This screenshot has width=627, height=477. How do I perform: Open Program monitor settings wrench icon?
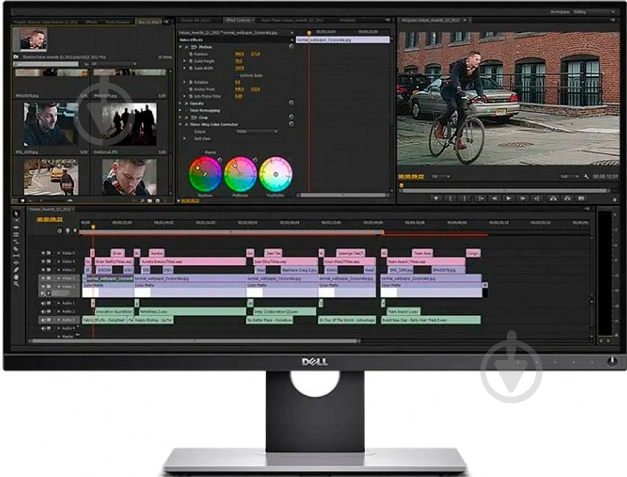587,176
